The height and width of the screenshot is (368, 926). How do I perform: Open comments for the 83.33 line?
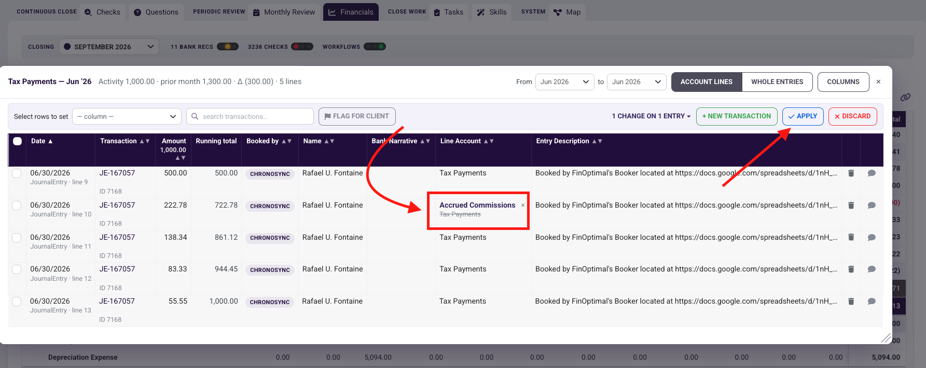[x=872, y=269]
